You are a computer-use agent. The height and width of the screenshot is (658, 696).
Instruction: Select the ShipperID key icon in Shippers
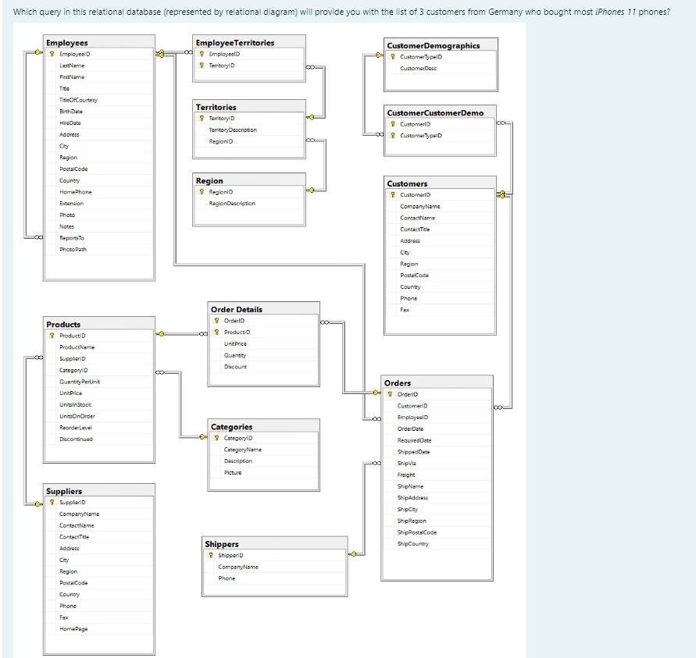209,555
